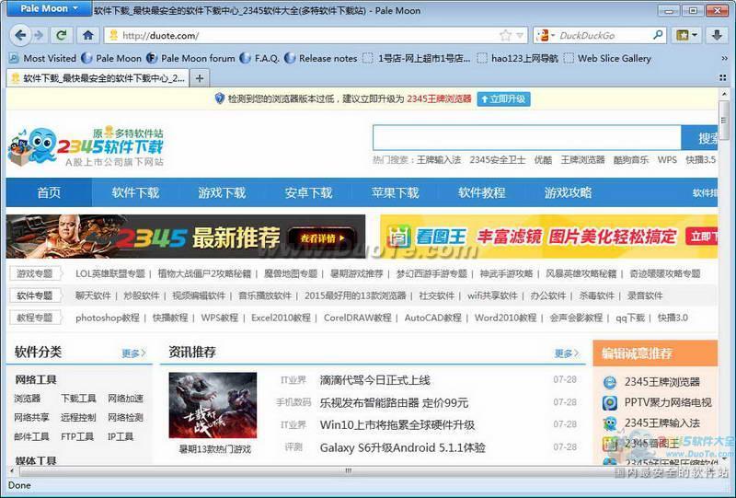This screenshot has height=498, width=736.
Task: Click the 2345王牌输入法 octopus icon
Action: click(x=609, y=423)
